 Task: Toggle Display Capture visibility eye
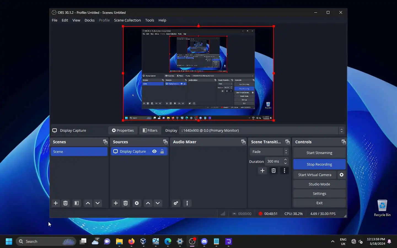[154, 151]
